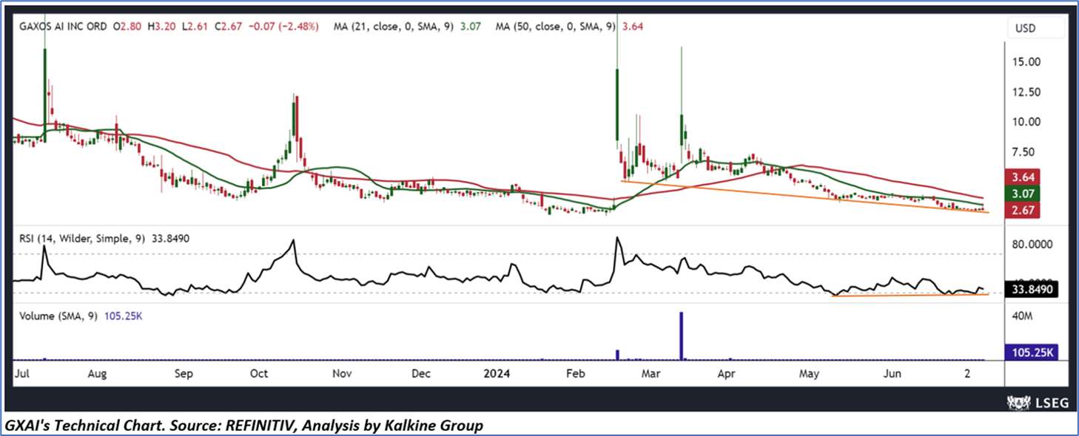Click the black 33.8490 RSI value tag
Screen dimensions: 1079x436
coord(1032,290)
